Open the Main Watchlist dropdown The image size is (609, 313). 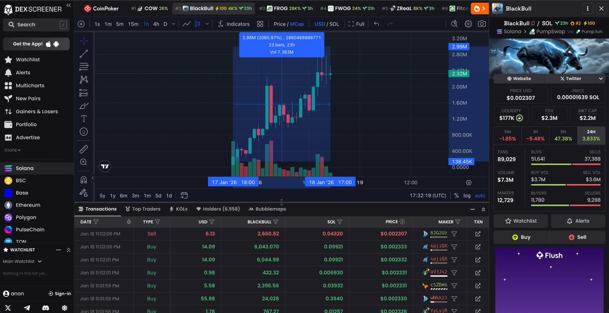(22, 261)
